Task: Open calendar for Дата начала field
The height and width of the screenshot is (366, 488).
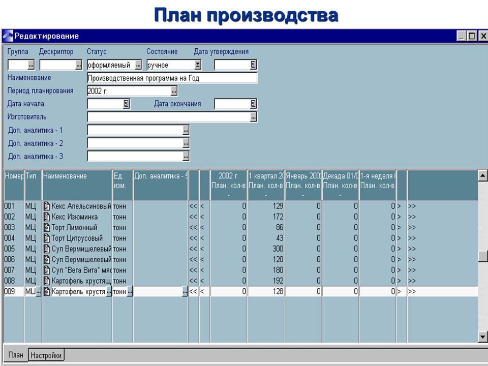Action: [x=126, y=104]
